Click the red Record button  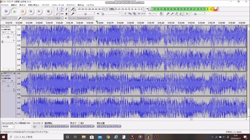tap(48, 11)
